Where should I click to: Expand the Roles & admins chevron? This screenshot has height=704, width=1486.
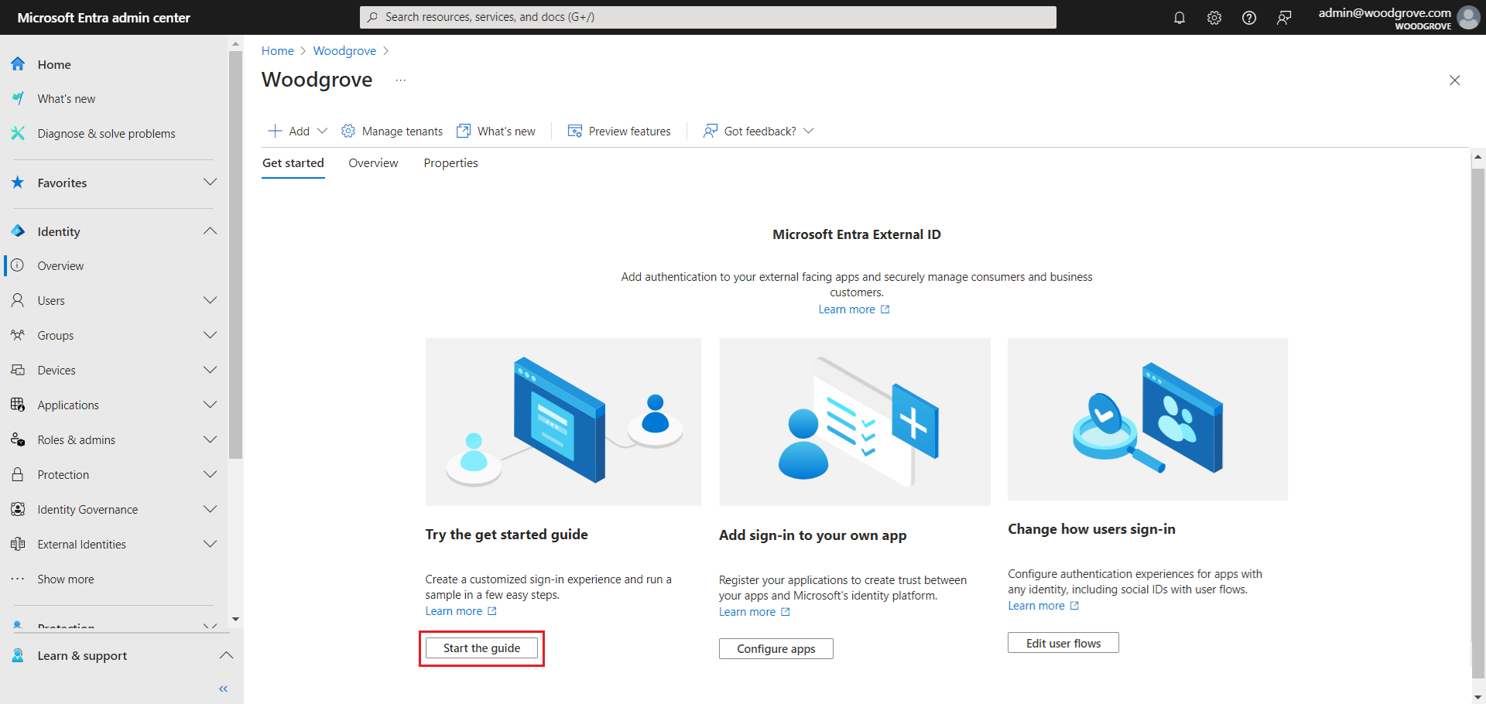[x=210, y=439]
